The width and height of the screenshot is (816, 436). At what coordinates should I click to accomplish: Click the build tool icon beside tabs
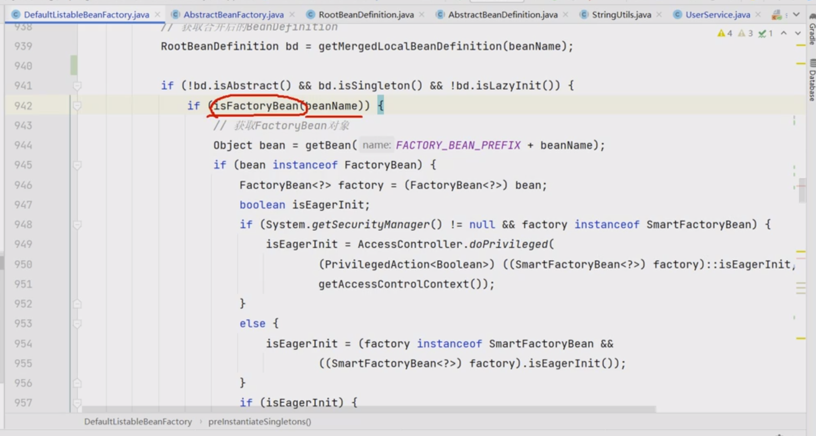click(777, 15)
